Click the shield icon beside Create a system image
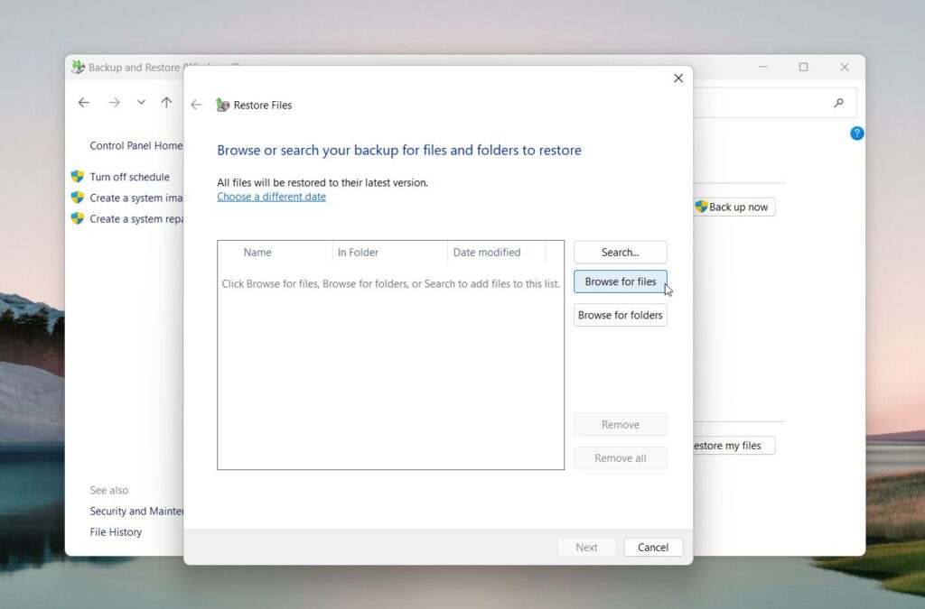Viewport: 925px width, 609px height. (77, 198)
